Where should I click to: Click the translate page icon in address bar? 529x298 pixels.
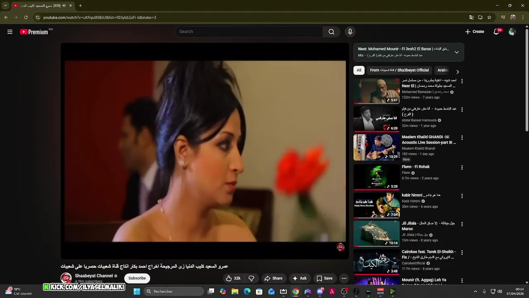[x=472, y=17]
